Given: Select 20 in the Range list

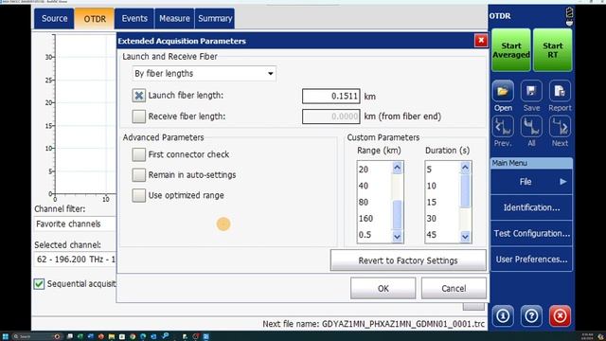Looking at the screenshot, I should point(364,170).
